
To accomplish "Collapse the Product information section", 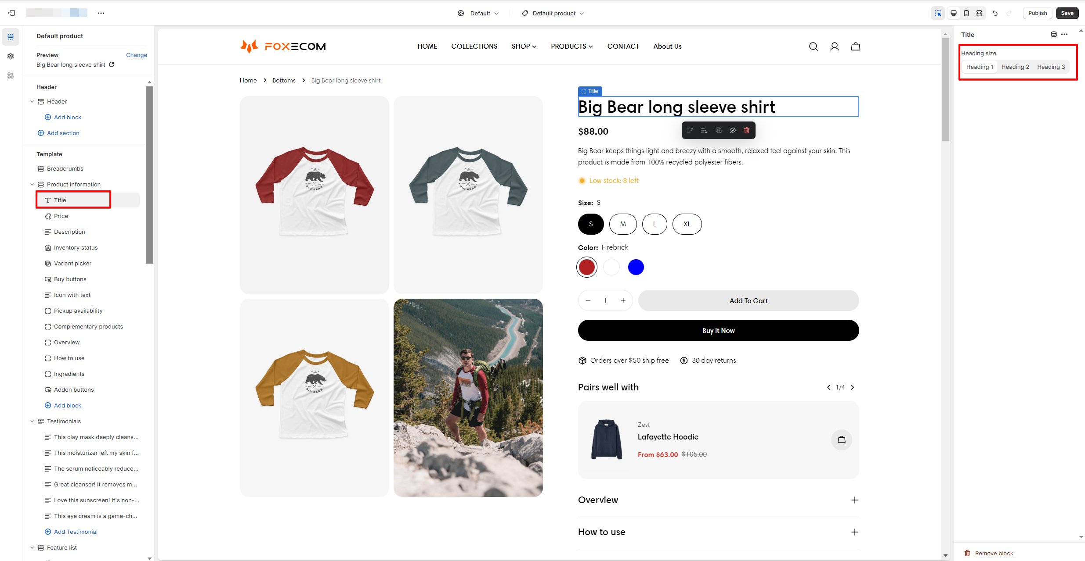I will (32, 184).
